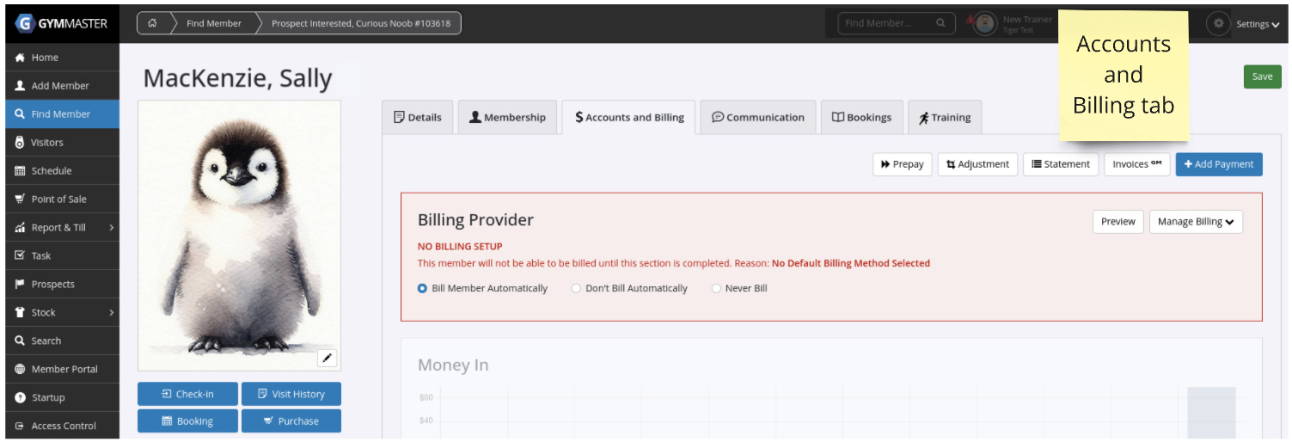Screen dimensions: 1292x442
Task: Click the pencil edit icon on the photo
Action: point(327,358)
